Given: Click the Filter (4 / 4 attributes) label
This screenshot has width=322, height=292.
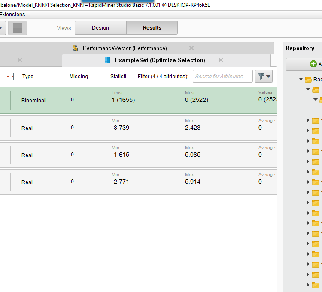Looking at the screenshot, I should [x=163, y=76].
